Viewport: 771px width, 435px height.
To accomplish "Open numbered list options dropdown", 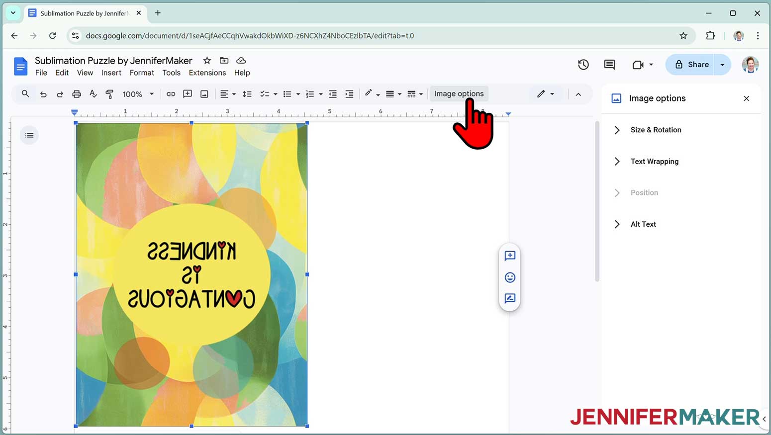I will pos(321,94).
